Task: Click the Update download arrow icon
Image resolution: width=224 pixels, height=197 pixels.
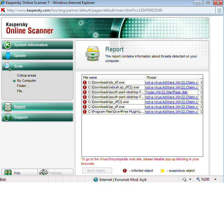Action: pos(8,56)
